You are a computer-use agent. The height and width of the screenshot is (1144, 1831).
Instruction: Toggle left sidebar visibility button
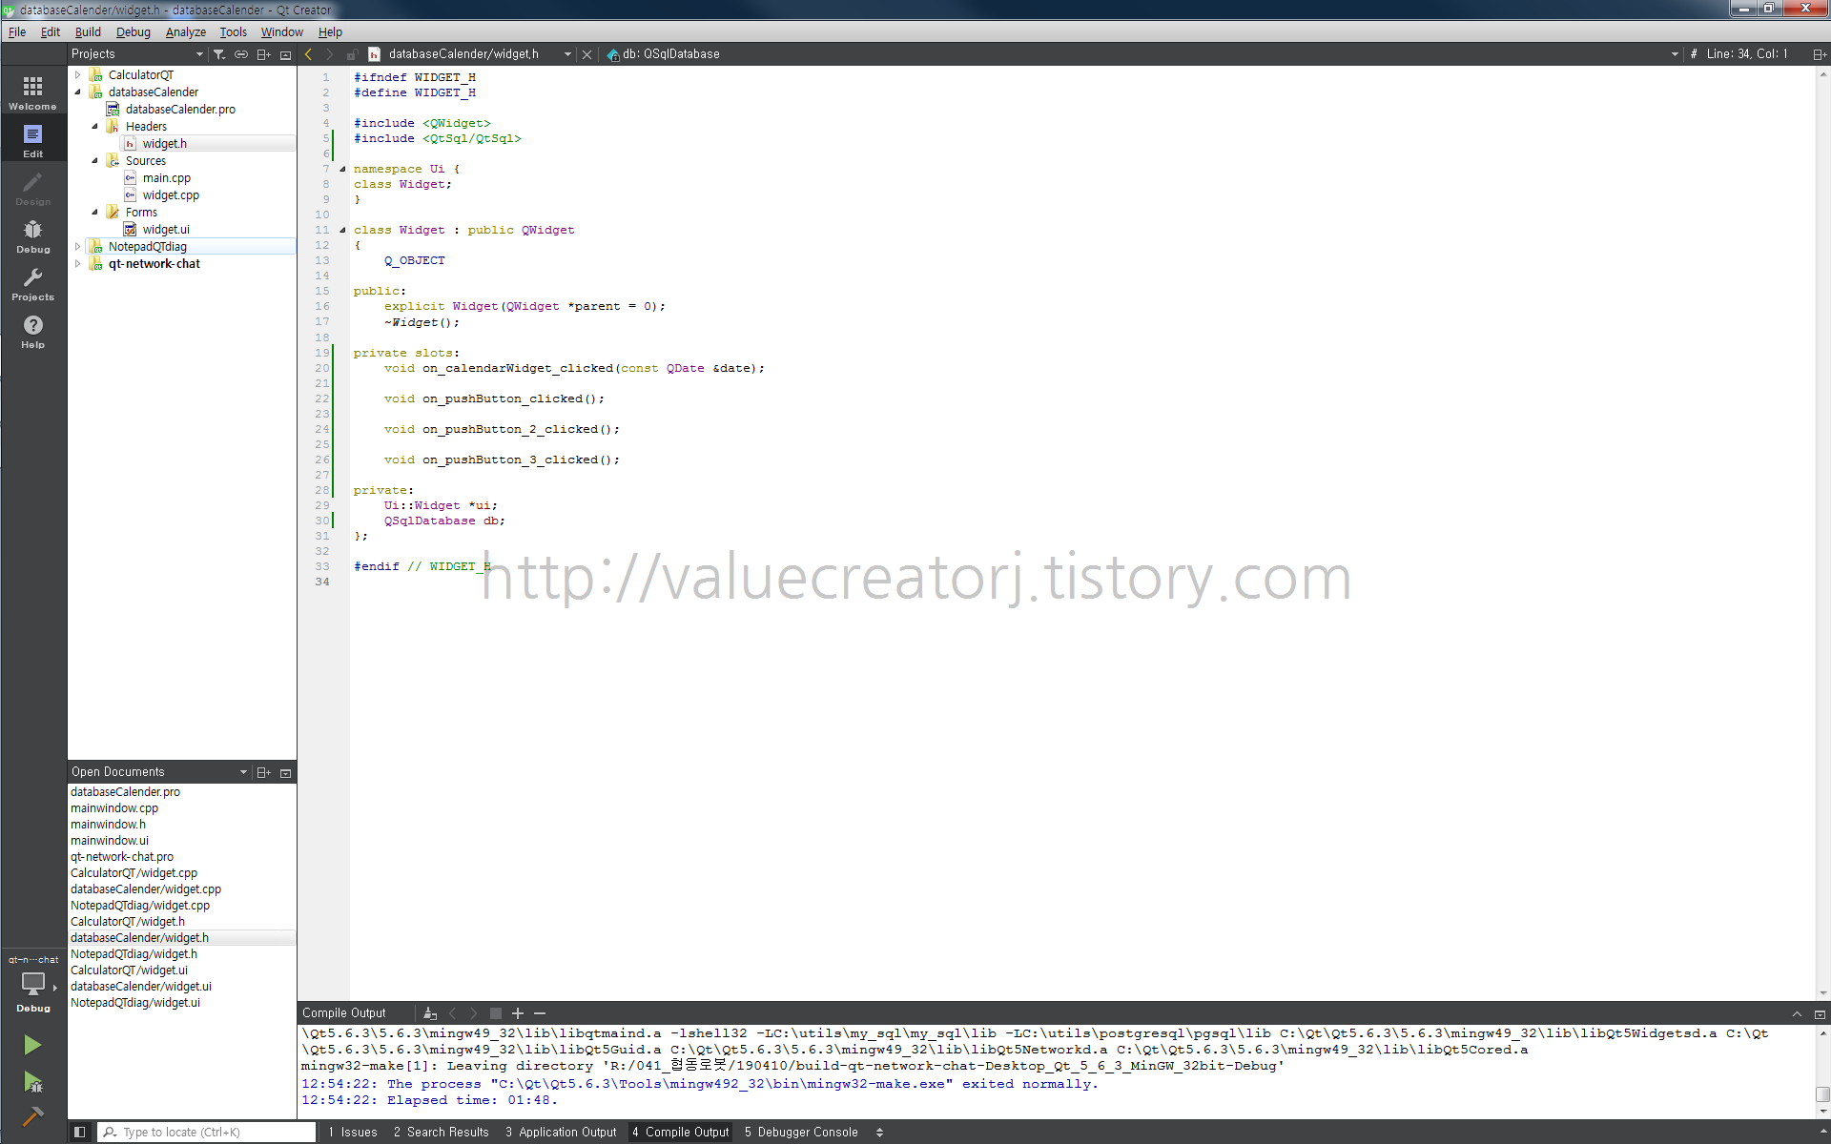(x=80, y=1132)
